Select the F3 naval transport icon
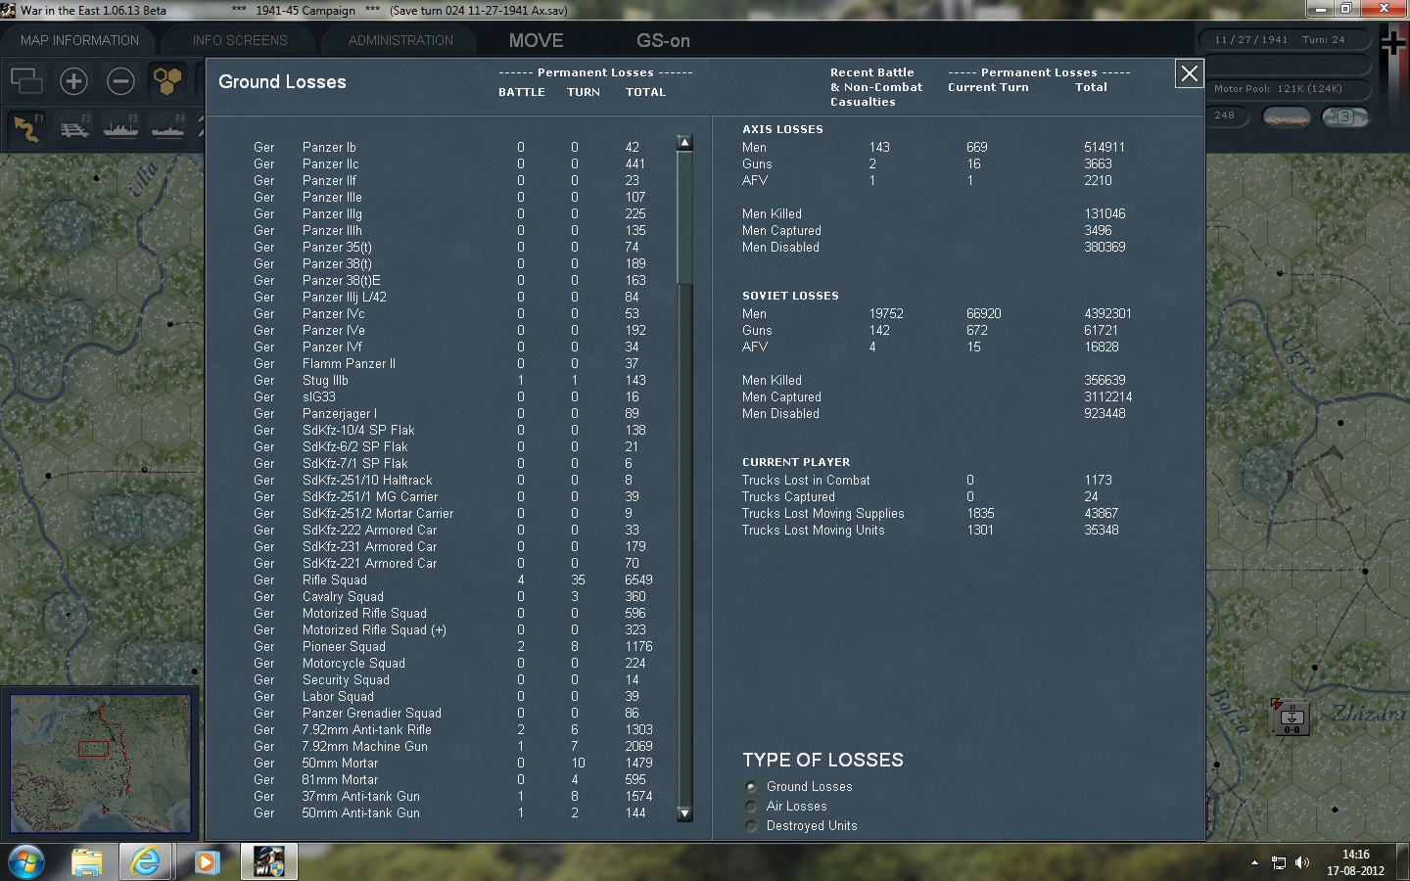Viewport: 1410px width, 881px height. point(121,128)
